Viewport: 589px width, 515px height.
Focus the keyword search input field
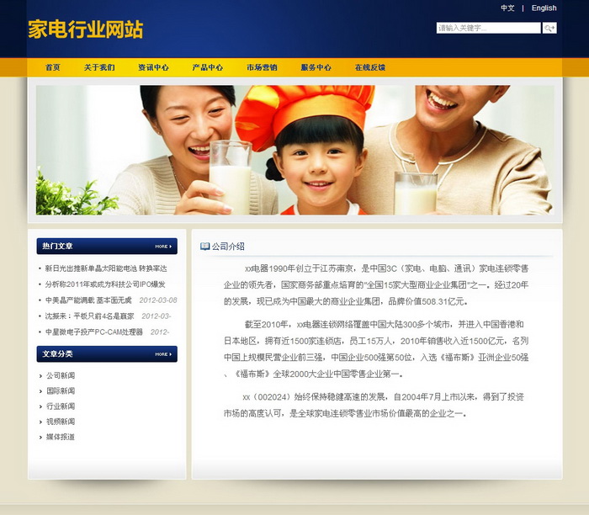click(x=488, y=28)
